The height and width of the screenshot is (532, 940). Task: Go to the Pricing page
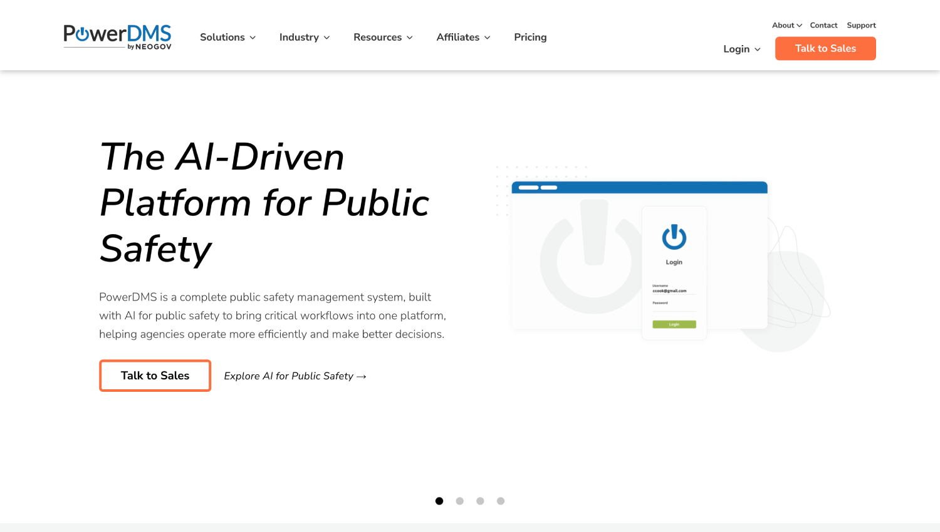pyautogui.click(x=530, y=38)
